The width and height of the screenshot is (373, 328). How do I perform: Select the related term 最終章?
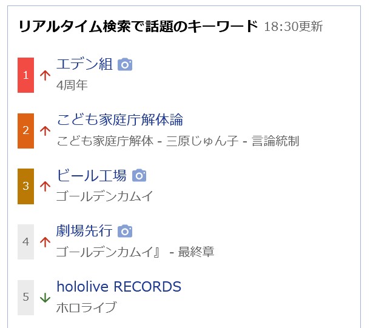click(197, 252)
